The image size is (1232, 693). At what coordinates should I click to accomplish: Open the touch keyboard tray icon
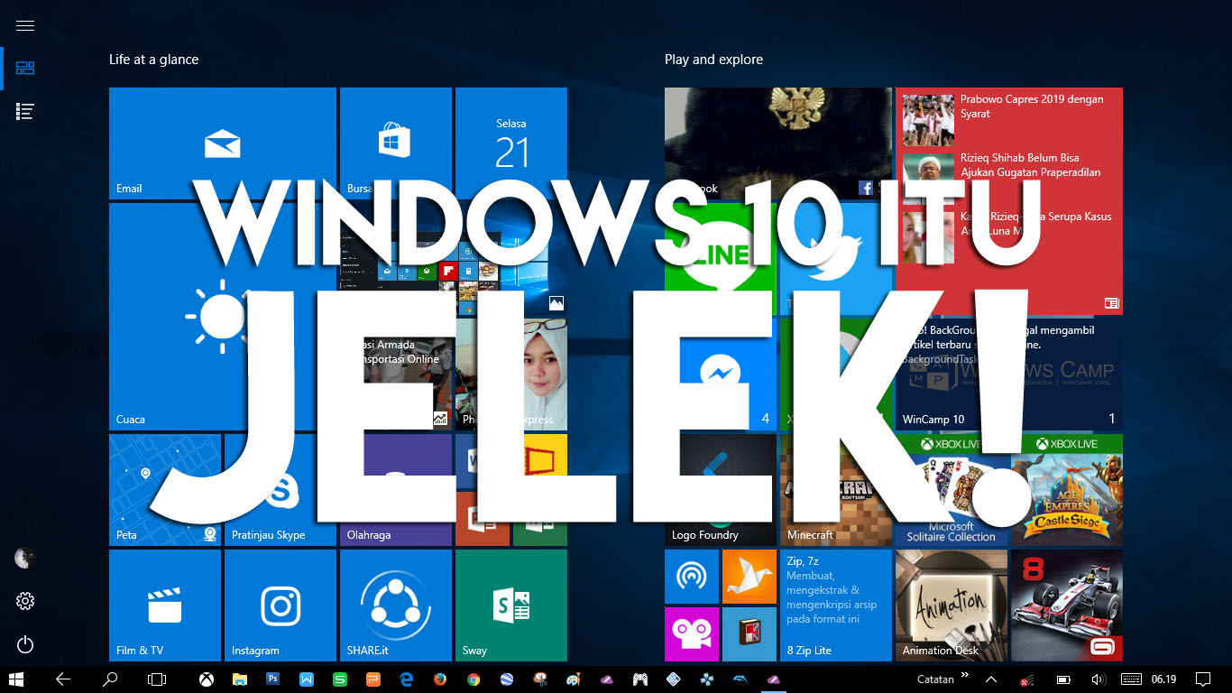coord(1132,679)
